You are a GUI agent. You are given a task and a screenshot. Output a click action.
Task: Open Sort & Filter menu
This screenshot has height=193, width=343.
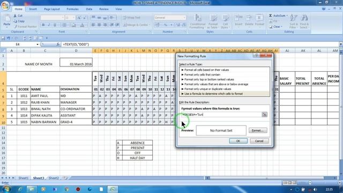click(x=293, y=21)
